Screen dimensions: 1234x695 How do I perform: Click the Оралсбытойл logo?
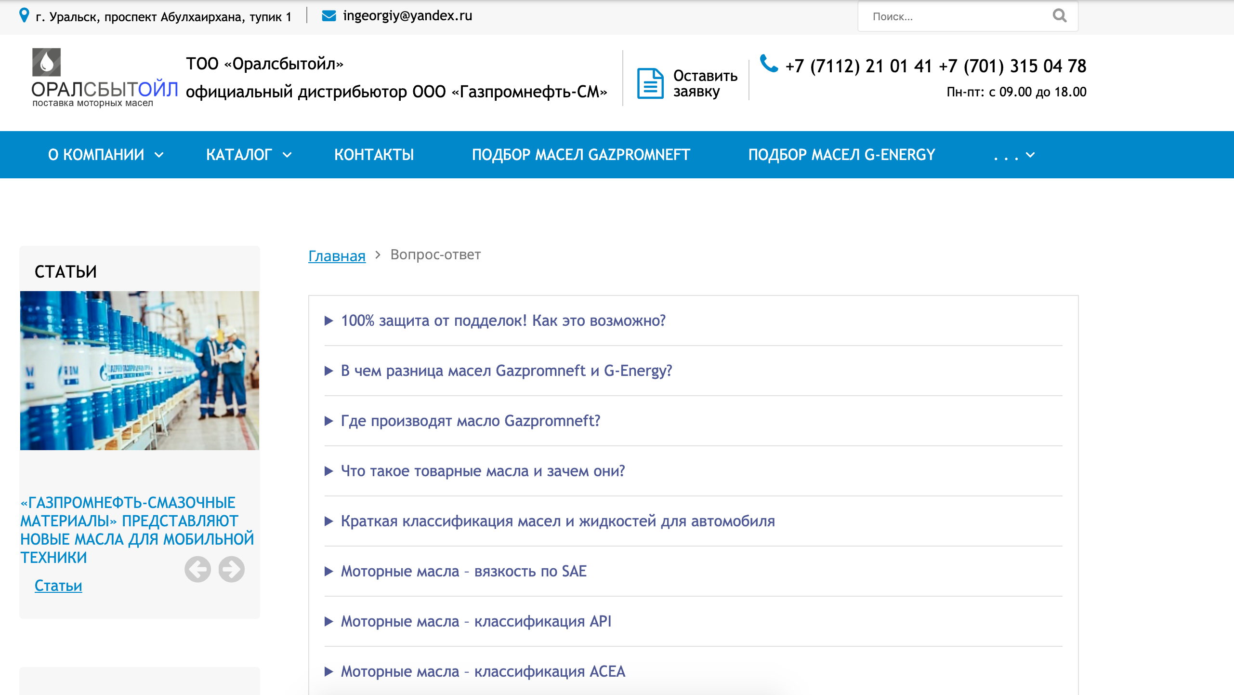click(105, 77)
